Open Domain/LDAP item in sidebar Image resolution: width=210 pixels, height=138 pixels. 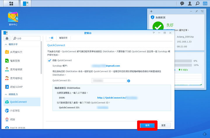[22, 87]
